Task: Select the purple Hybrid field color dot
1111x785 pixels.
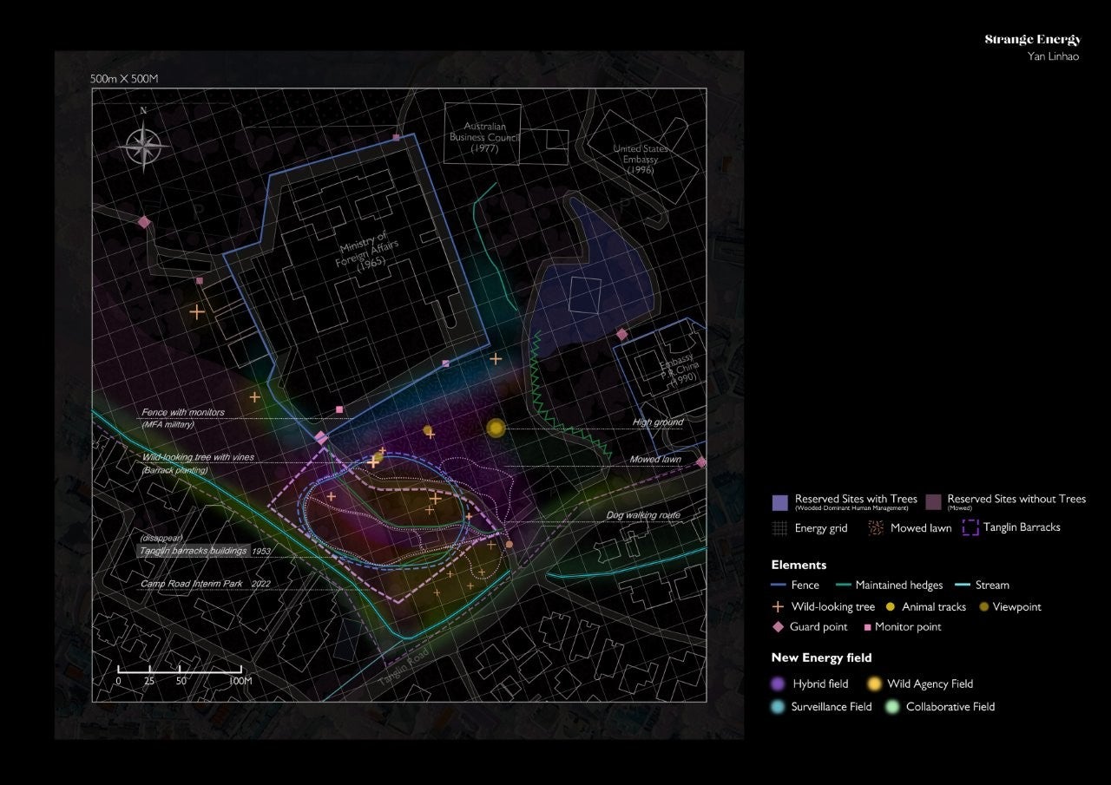Action: [779, 684]
